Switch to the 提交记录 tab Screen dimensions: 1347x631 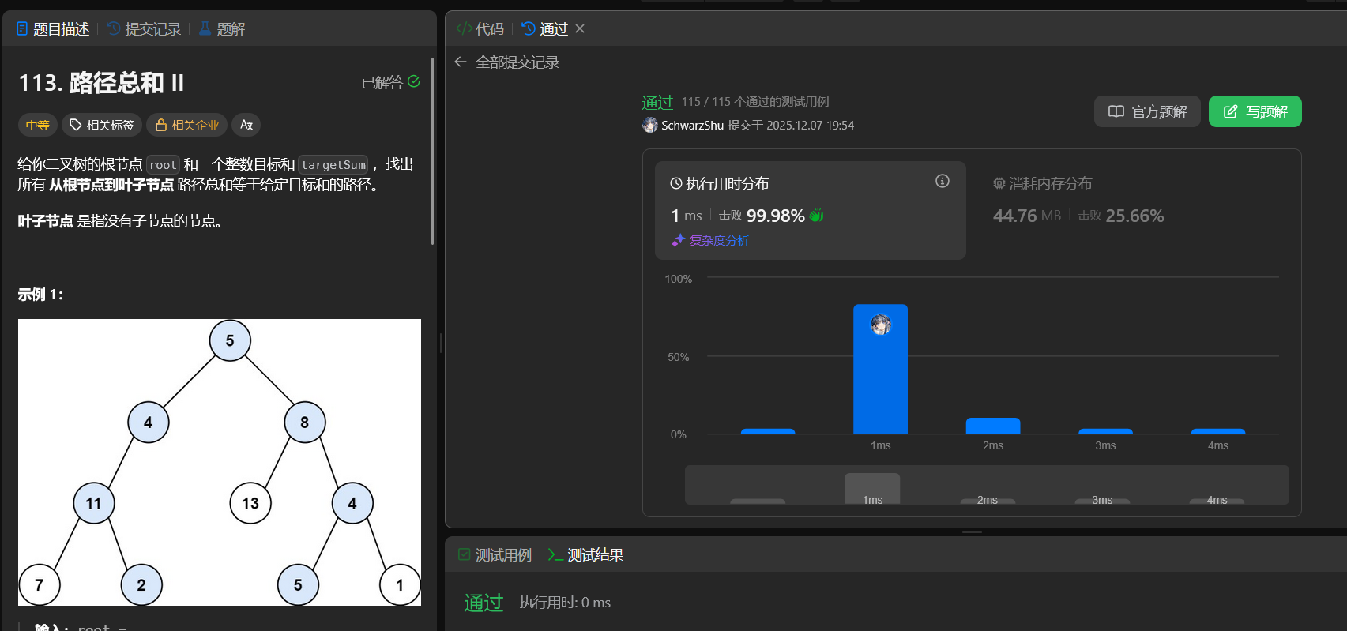(144, 29)
